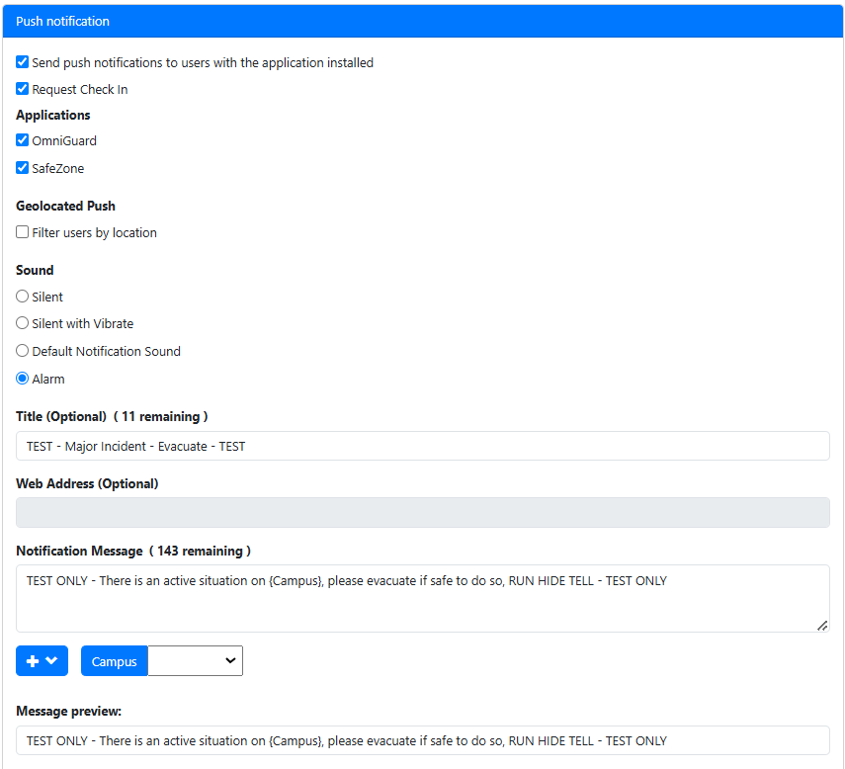Viewport: 845px width, 769px height.
Task: Uncheck the OmniGuard application checkbox
Action: tap(23, 140)
